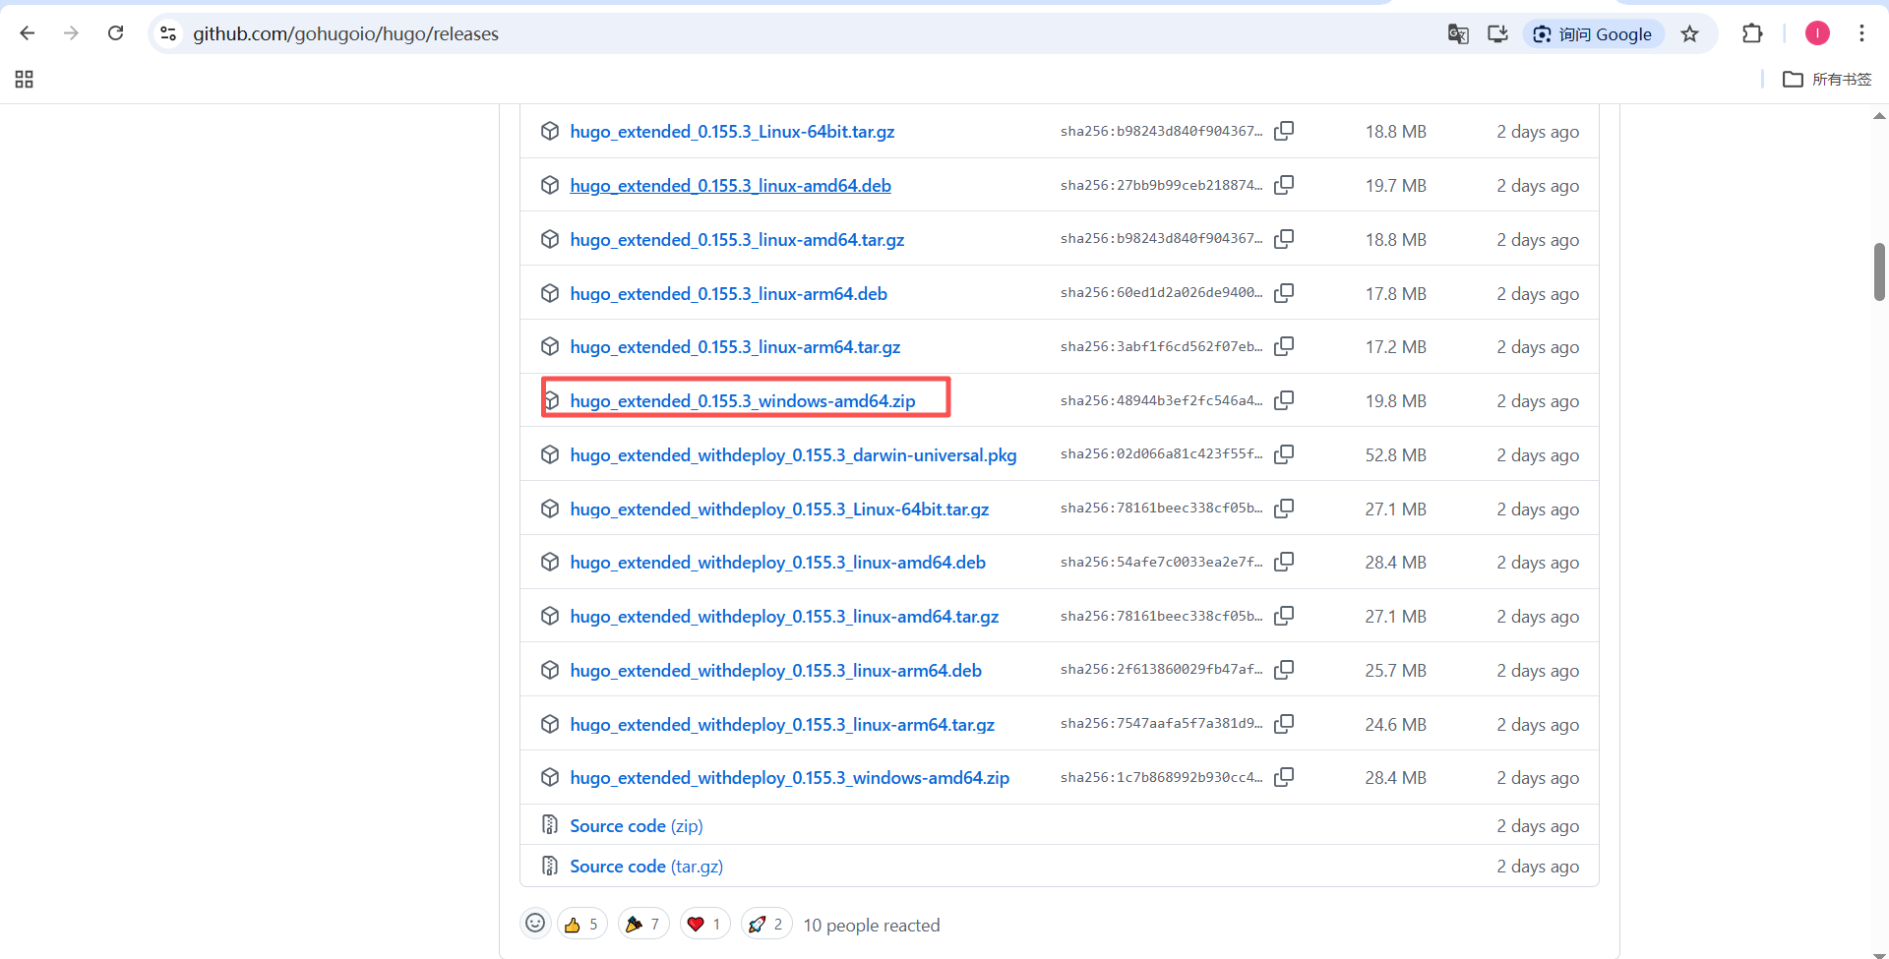Open the Chrome profile avatar
The width and height of the screenshot is (1889, 959).
(1817, 33)
